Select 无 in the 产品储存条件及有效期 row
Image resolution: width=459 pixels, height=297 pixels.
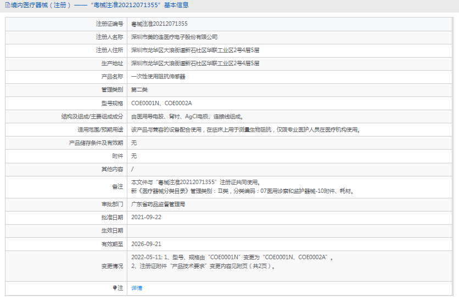[134, 143]
